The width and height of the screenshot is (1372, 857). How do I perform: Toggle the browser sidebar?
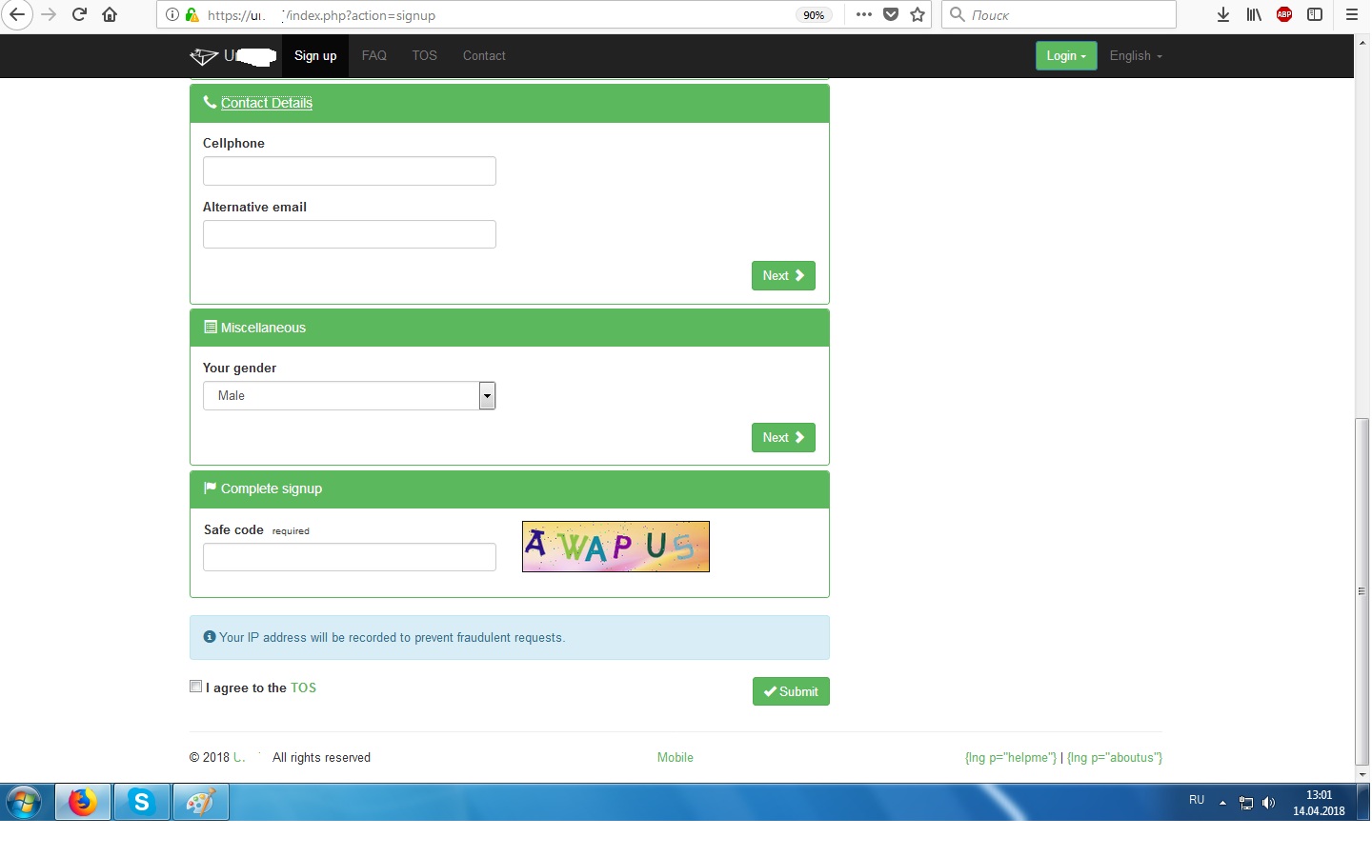click(1315, 14)
